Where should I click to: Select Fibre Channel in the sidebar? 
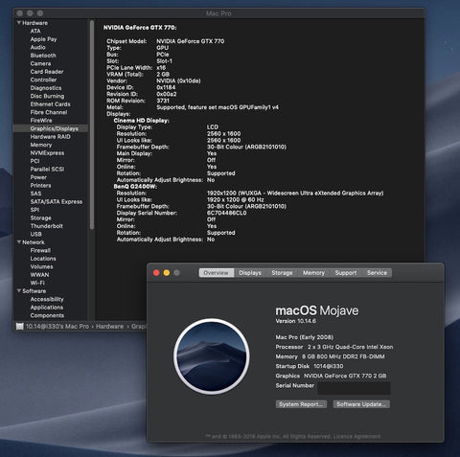tap(49, 112)
